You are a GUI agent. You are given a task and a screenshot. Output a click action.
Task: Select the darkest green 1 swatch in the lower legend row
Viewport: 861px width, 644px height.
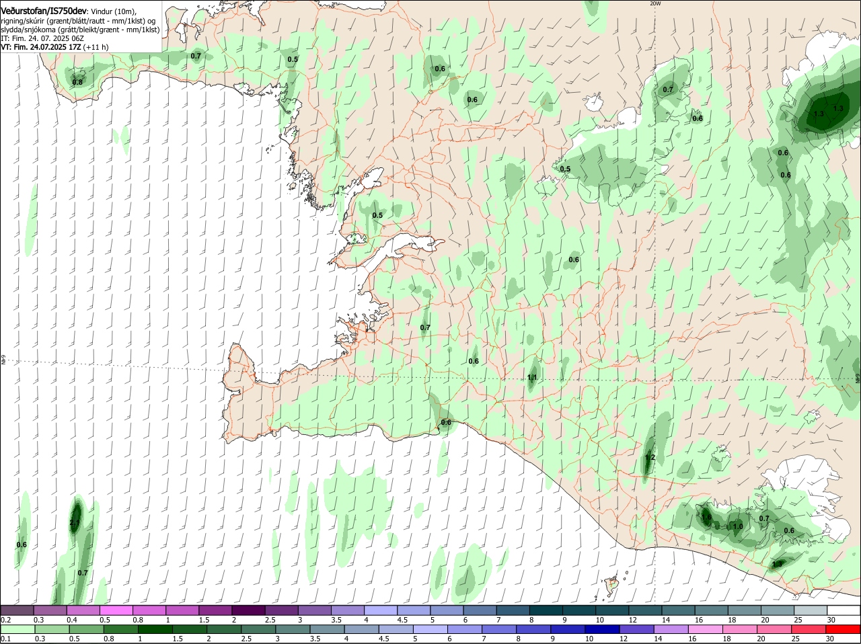click(155, 629)
